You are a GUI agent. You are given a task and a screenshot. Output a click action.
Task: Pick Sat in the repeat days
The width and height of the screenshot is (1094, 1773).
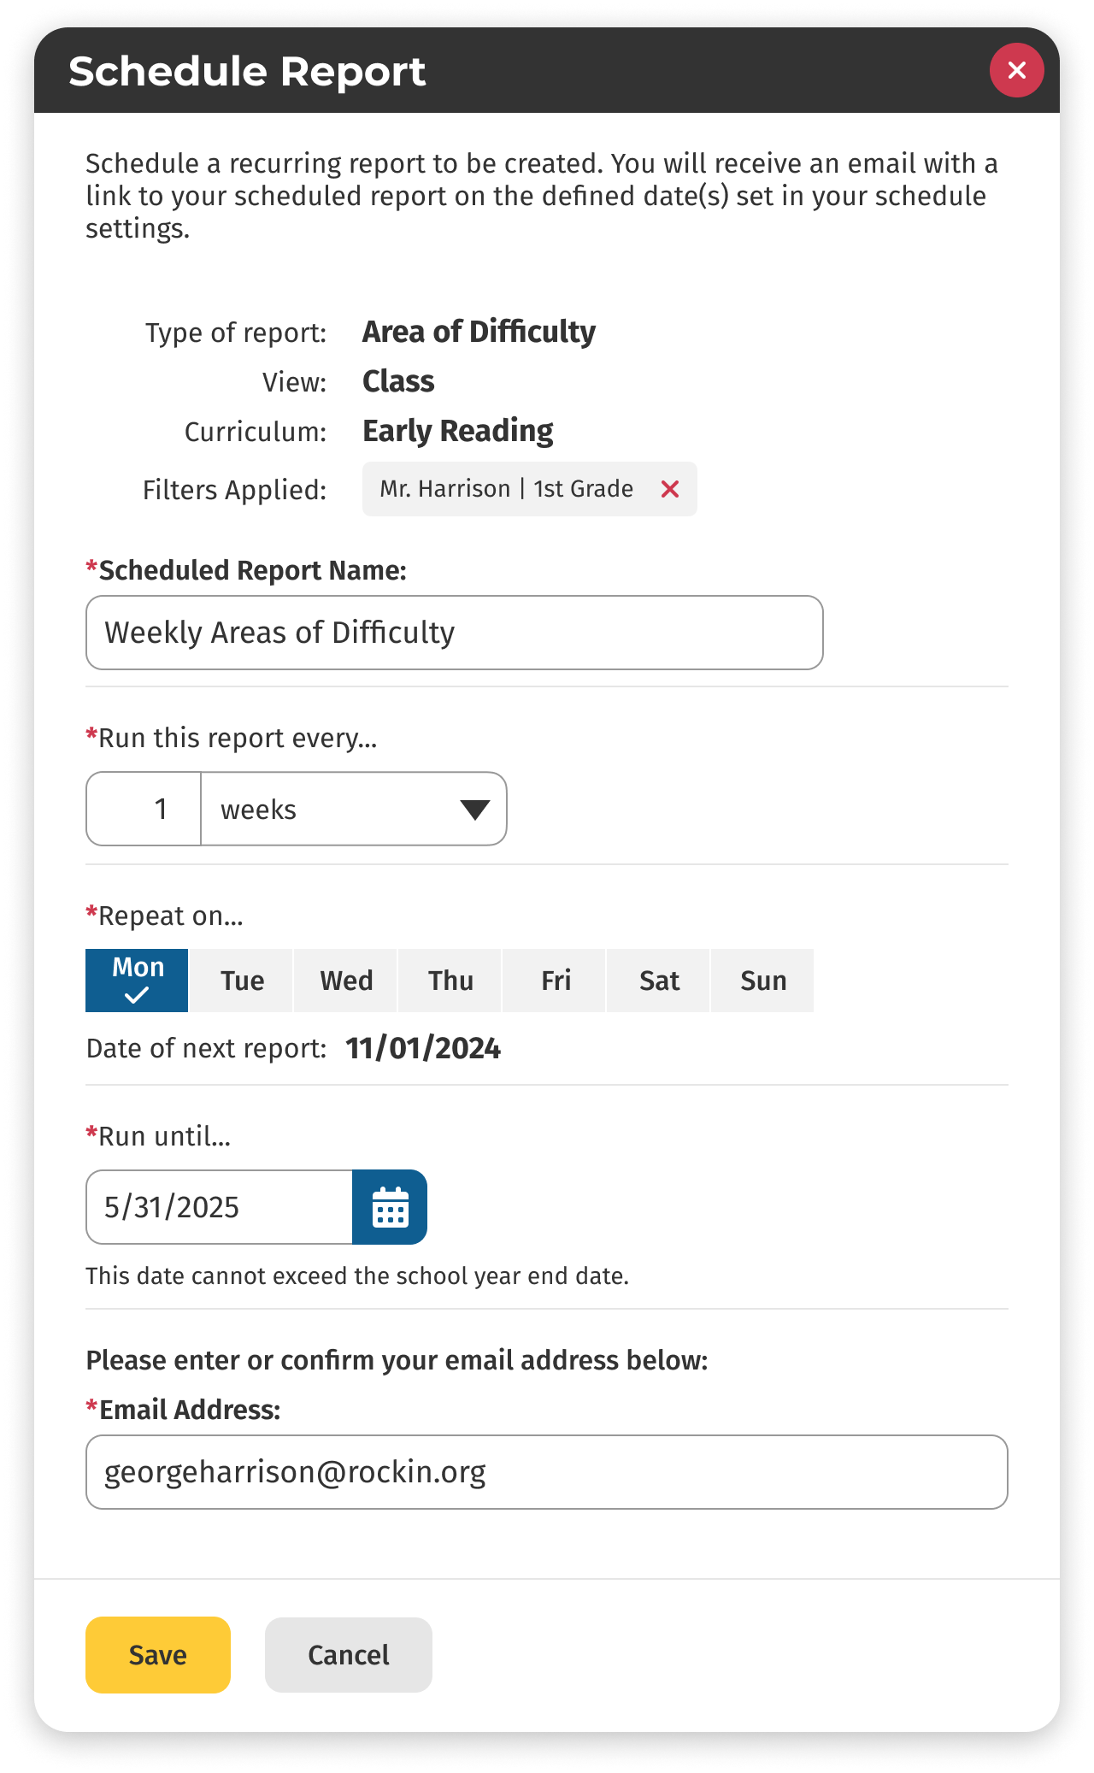tap(659, 981)
